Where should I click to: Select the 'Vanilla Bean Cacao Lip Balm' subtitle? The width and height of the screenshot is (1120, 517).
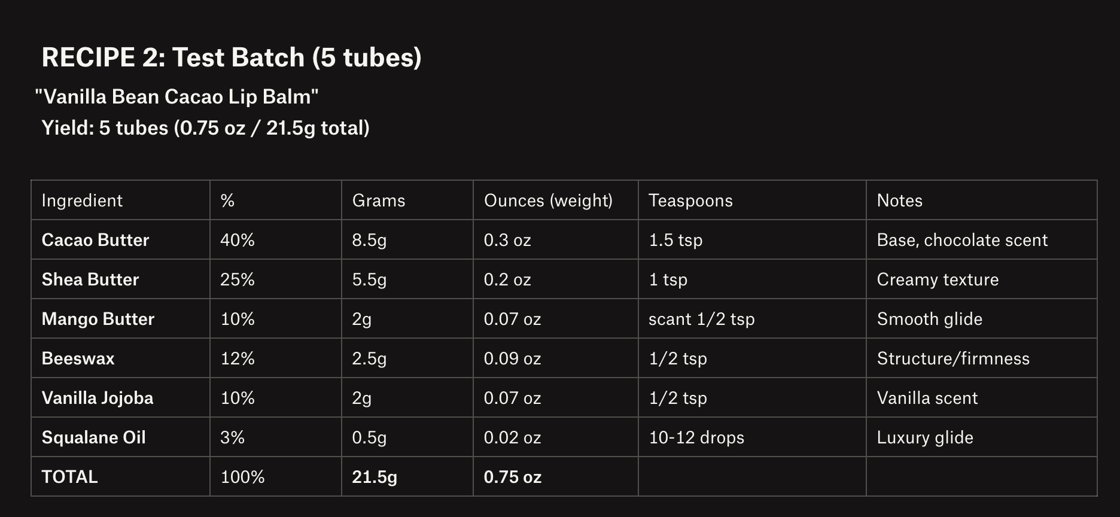pyautogui.click(x=176, y=96)
